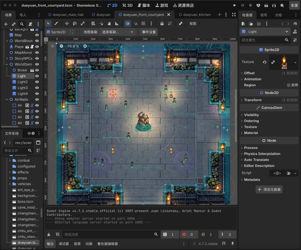Open the 调试器 debugger bottom panel
This screenshot has width=301, height=250.
point(64,244)
